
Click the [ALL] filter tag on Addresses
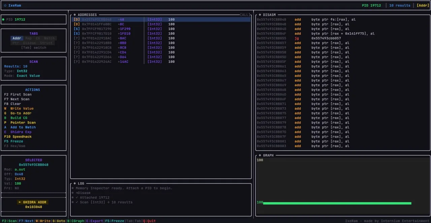coord(245,15)
